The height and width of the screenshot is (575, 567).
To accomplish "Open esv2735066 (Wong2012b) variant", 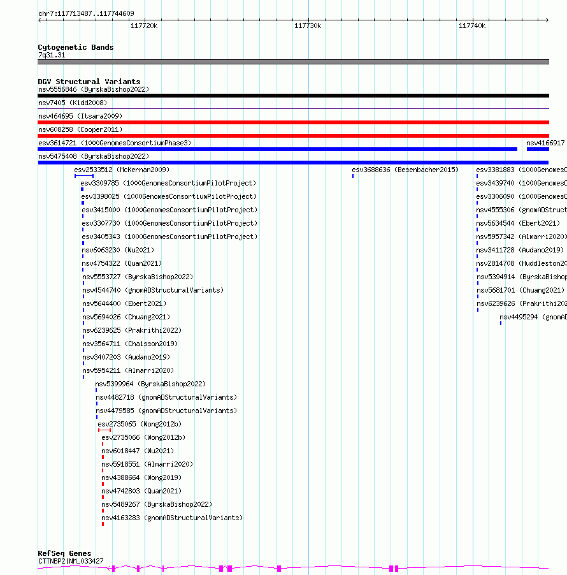I will click(143, 437).
